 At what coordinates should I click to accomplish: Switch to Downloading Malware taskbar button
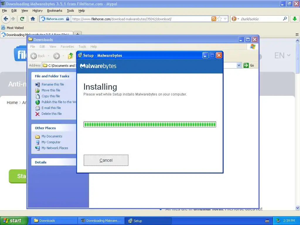pos(101,221)
